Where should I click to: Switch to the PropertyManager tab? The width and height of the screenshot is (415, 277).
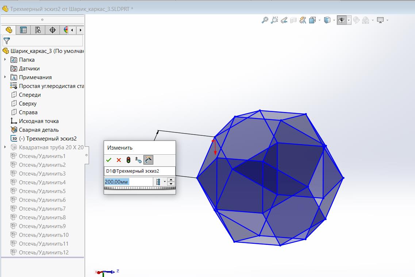point(23,30)
